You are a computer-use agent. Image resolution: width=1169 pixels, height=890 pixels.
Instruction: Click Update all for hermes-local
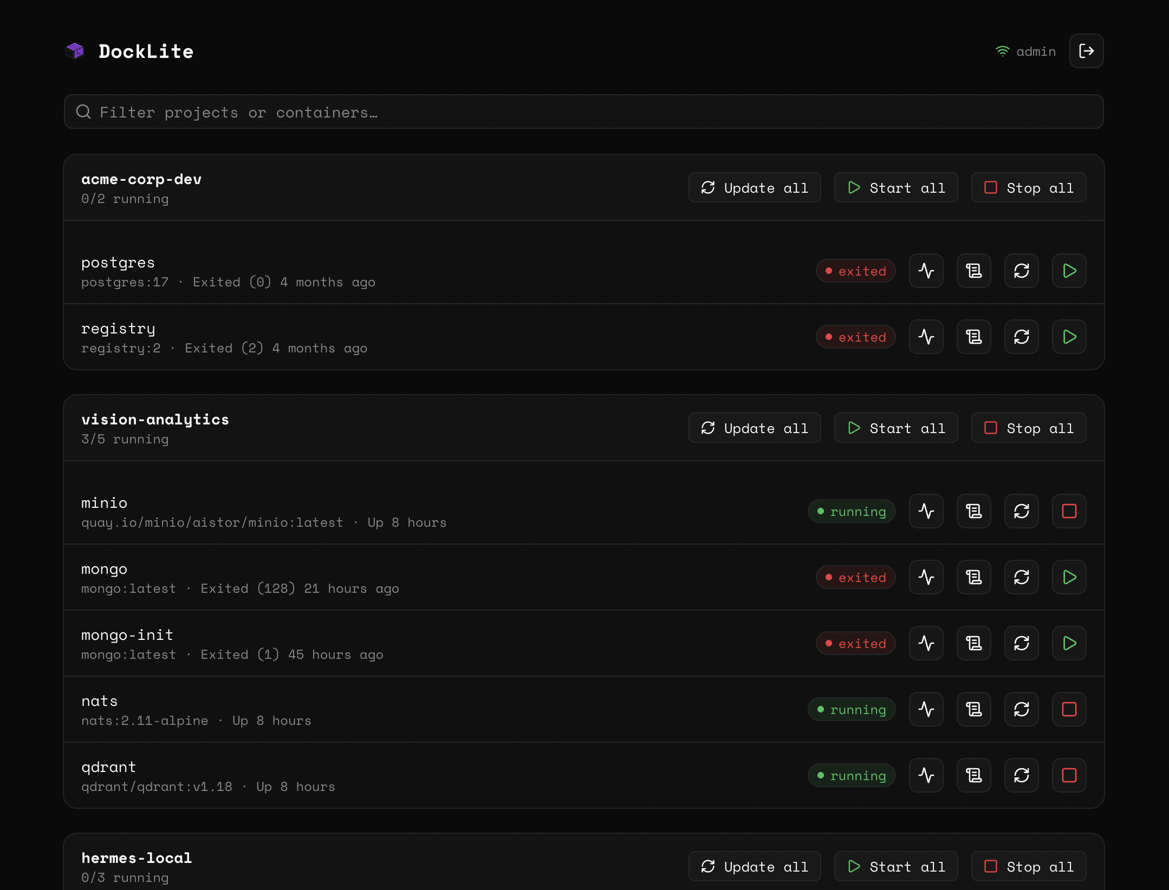(x=755, y=867)
